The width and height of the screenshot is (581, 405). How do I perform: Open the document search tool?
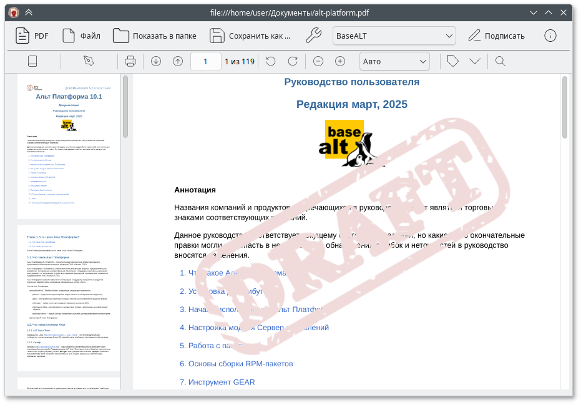click(x=499, y=61)
